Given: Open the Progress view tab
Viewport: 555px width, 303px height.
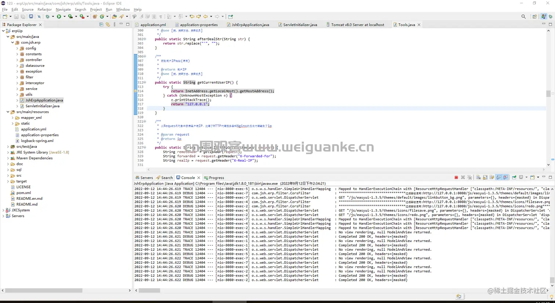Looking at the screenshot, I should coord(214,178).
